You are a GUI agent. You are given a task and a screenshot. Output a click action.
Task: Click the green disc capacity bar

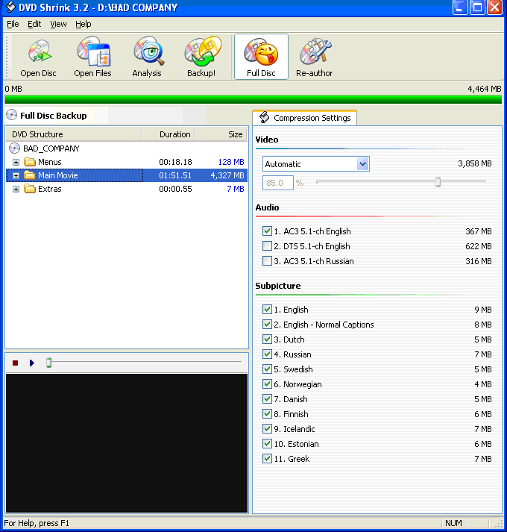click(x=253, y=99)
